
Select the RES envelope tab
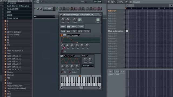tap(80, 31)
